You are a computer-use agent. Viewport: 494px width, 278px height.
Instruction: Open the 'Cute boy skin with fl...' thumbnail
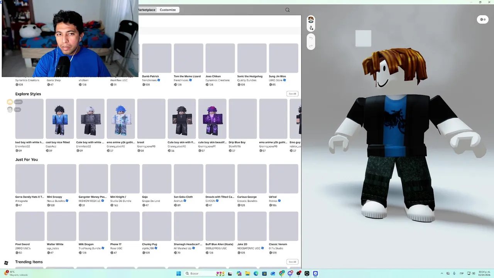tap(182, 119)
